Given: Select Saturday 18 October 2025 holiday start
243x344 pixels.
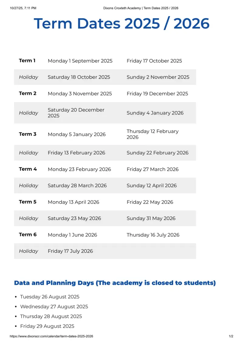Looking at the screenshot, I should (79, 77).
